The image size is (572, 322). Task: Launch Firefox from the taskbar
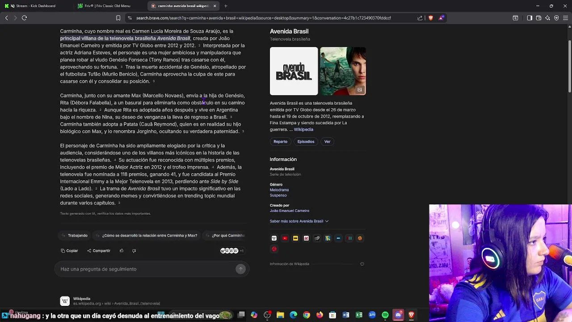(x=320, y=315)
